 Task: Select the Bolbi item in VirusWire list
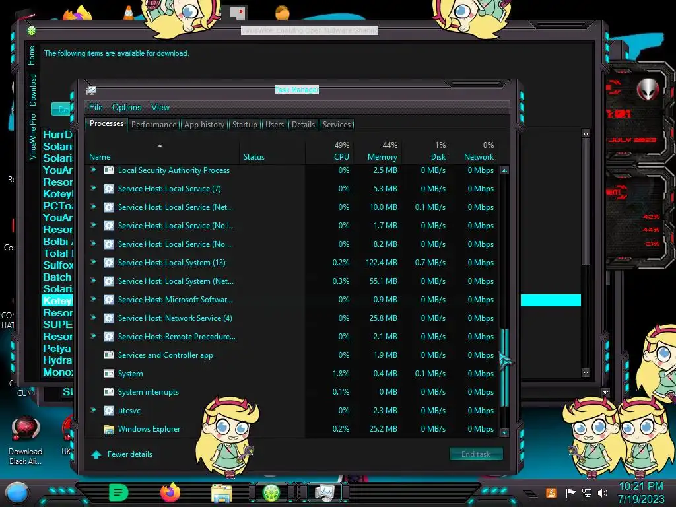point(57,242)
